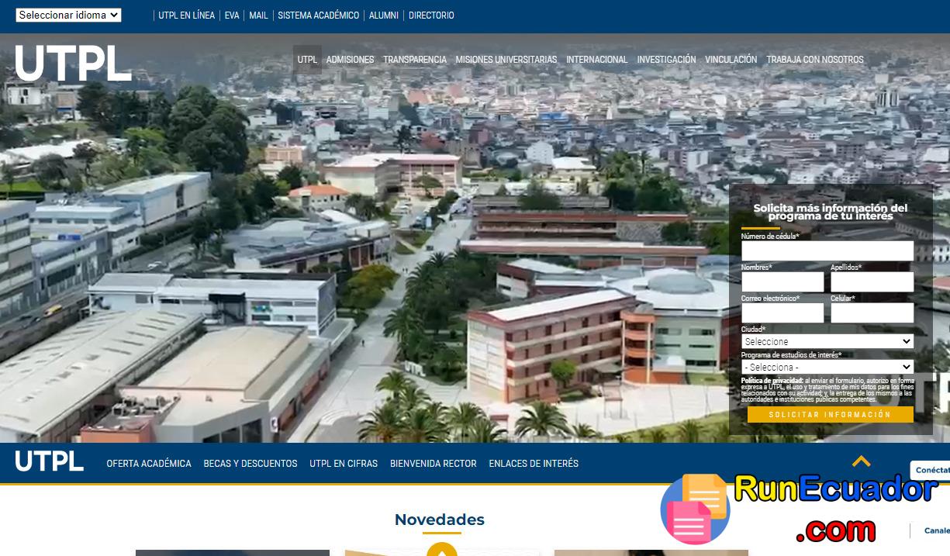Visit the SISTEMA ACADÉMICO link
Screen dimensions: 950x556
coord(319,15)
